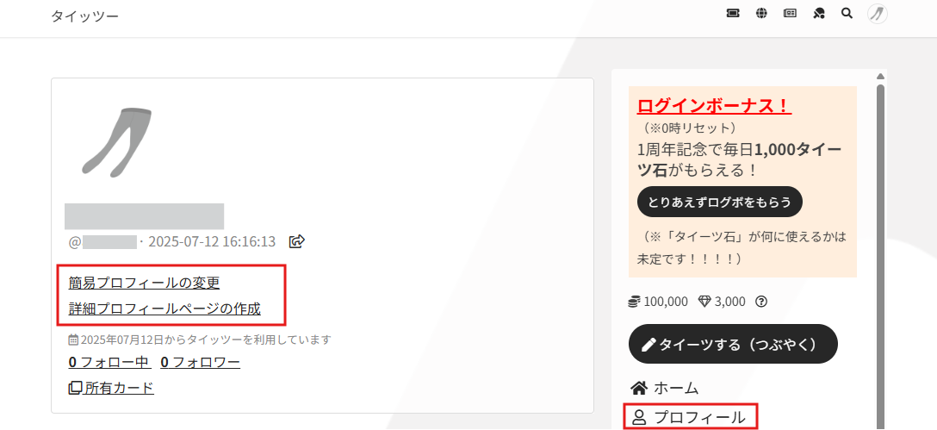Open the 所有カード link
Screen dimensions: 937x430
(x=112, y=388)
